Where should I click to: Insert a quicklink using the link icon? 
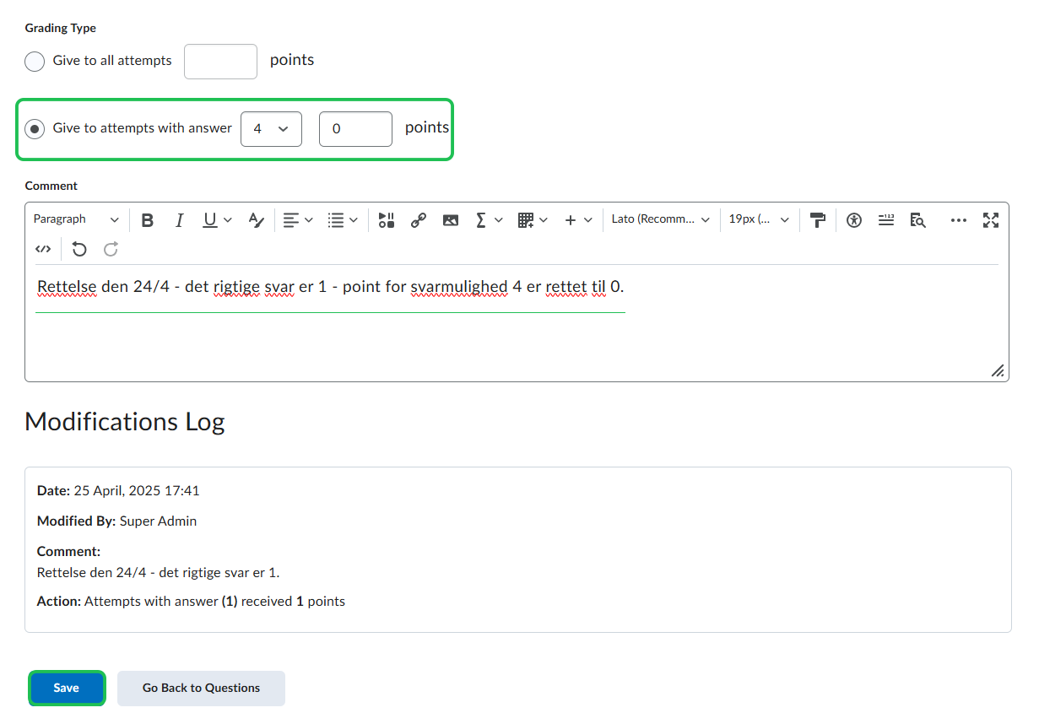pos(418,220)
